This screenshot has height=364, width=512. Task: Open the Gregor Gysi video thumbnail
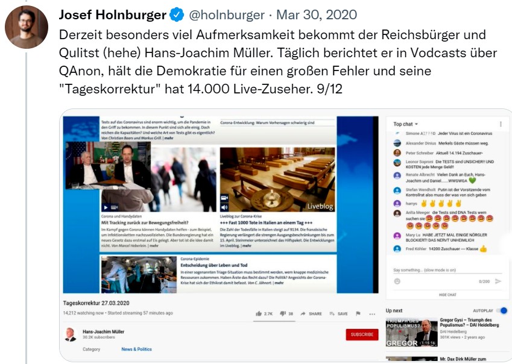click(411, 332)
